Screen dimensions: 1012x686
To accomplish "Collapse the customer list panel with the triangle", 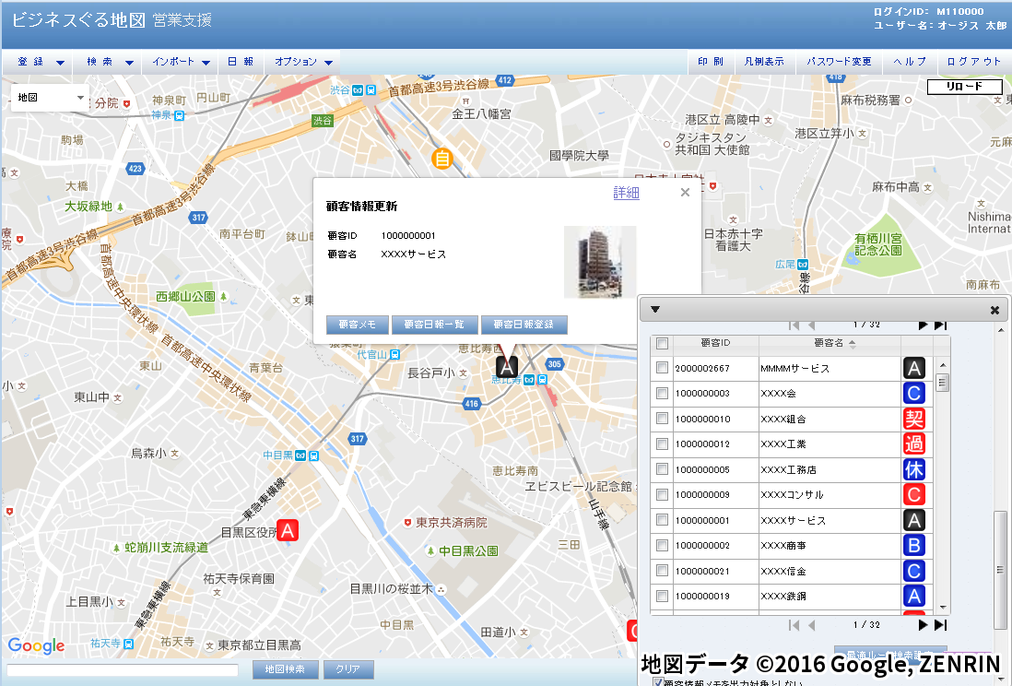I will coord(655,310).
